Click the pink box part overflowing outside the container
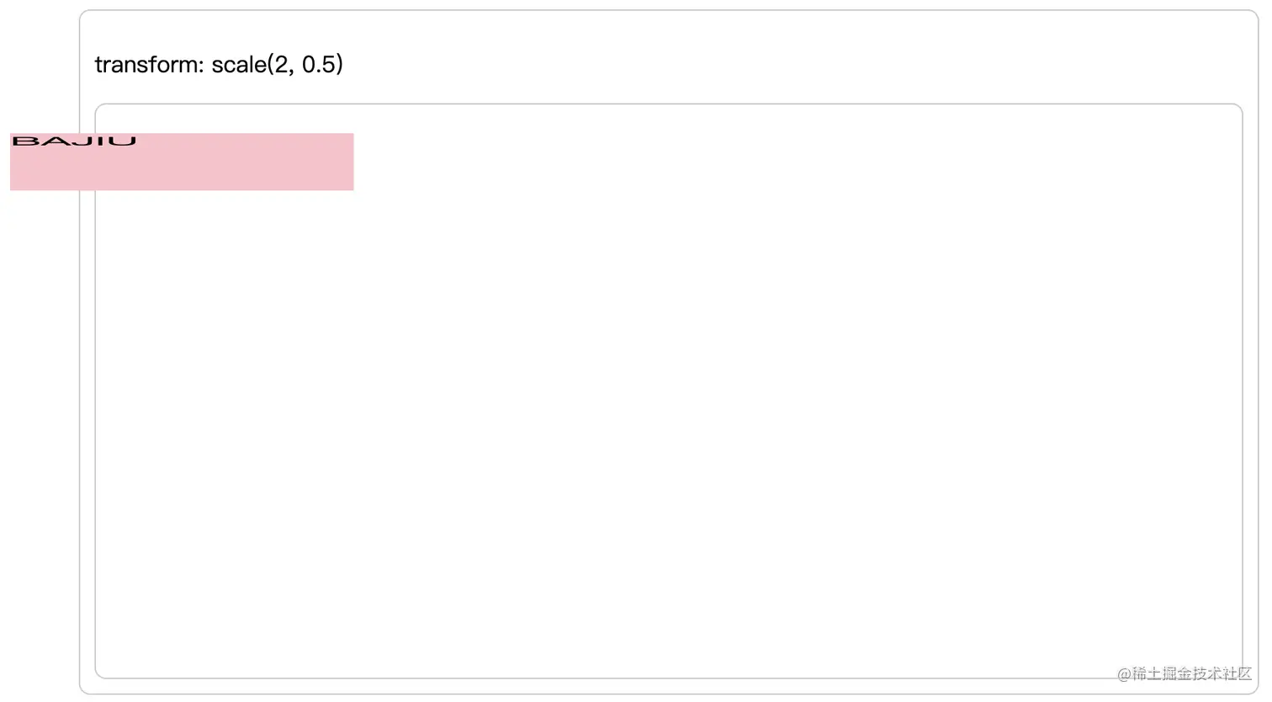Viewport: 1272px width, 702px height. [45, 162]
